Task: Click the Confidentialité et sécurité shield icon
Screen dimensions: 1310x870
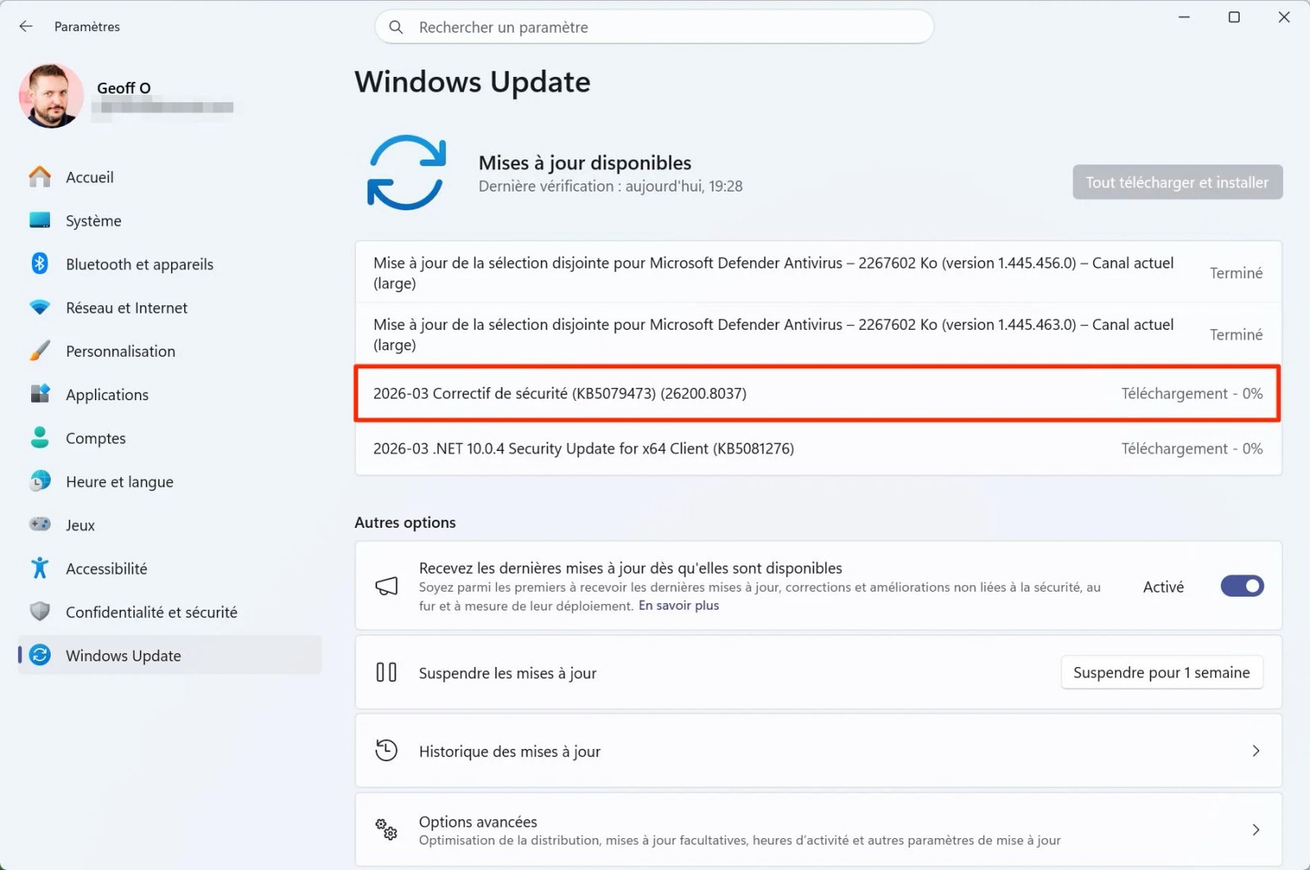Action: [39, 611]
